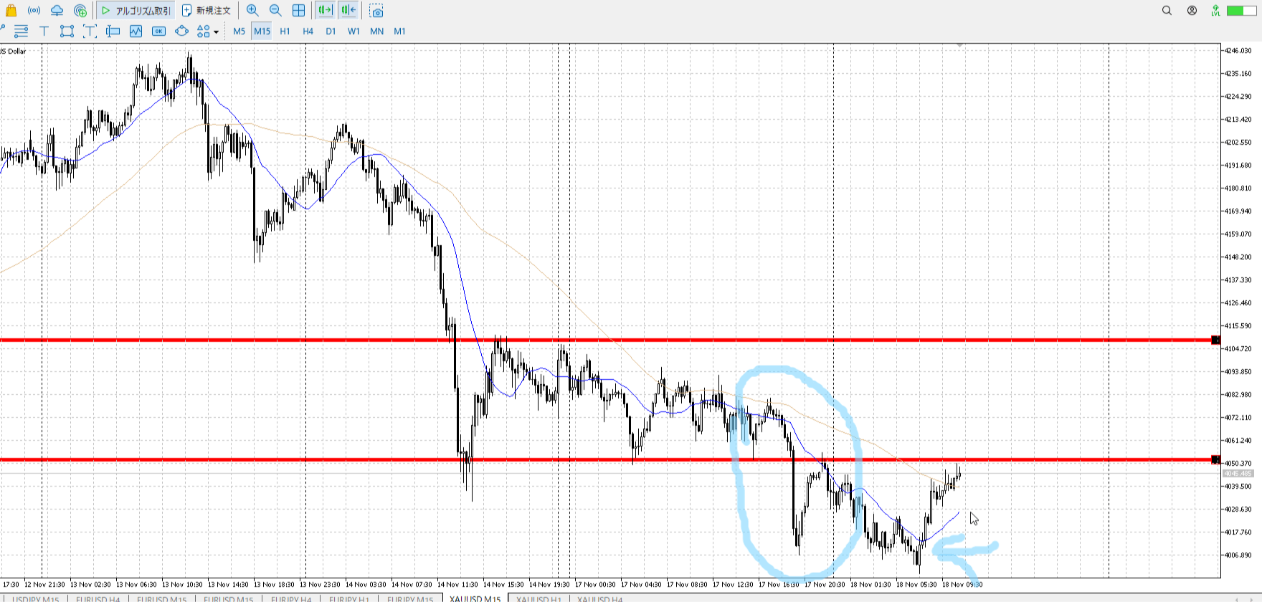Screen dimensions: 1262x602
Task: Open the Market shopping bag icon
Action: 11,11
